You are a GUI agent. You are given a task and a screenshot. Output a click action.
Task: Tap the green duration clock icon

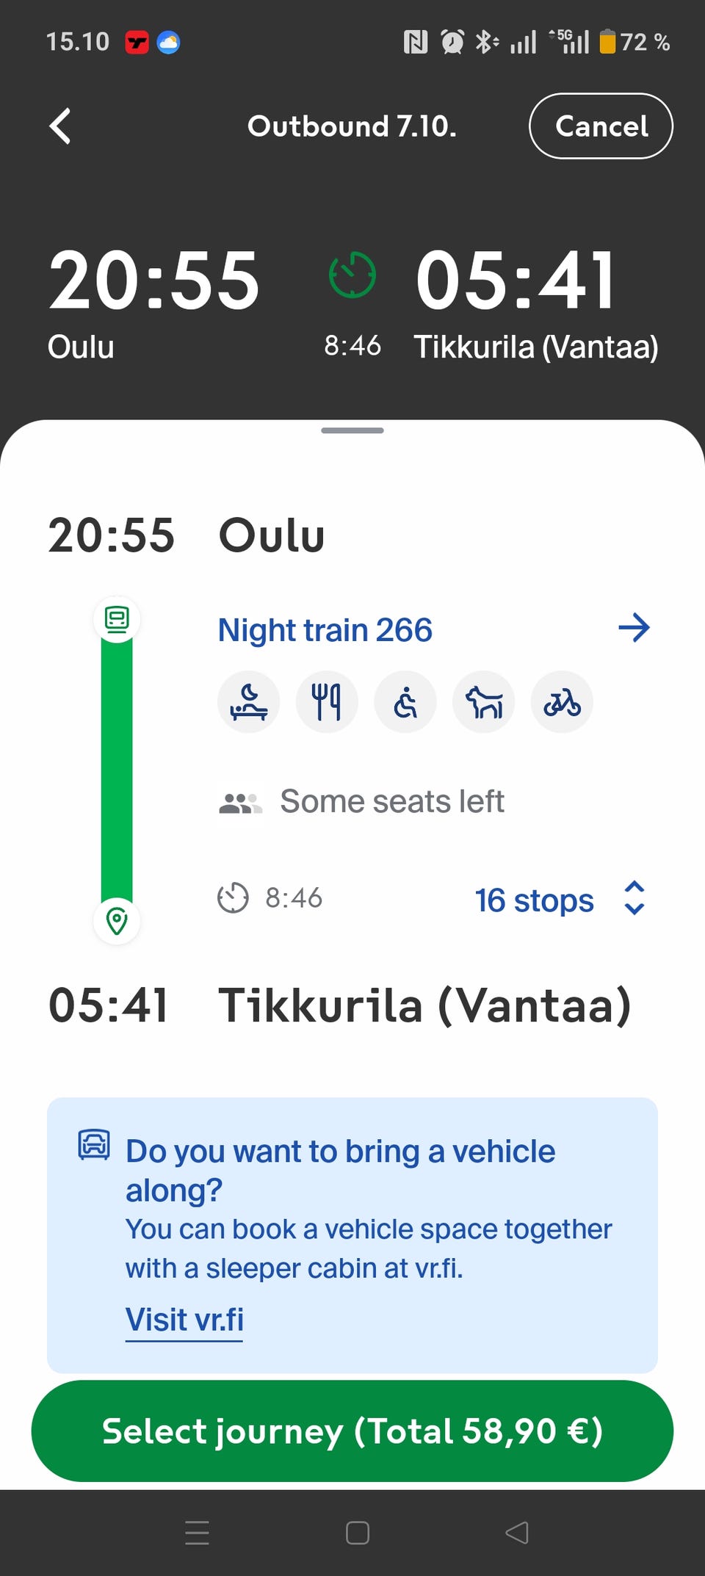click(352, 275)
